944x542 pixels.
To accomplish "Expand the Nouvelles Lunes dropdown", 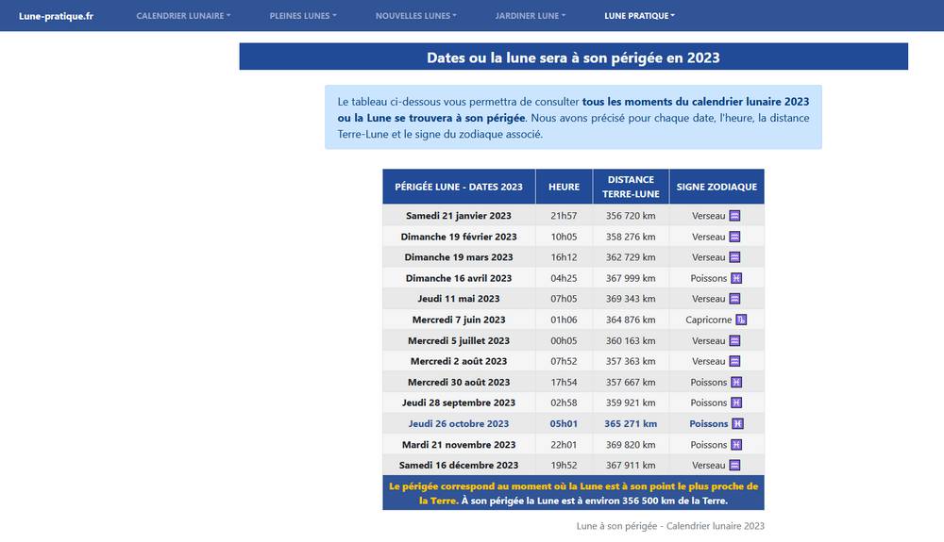I will (x=415, y=16).
